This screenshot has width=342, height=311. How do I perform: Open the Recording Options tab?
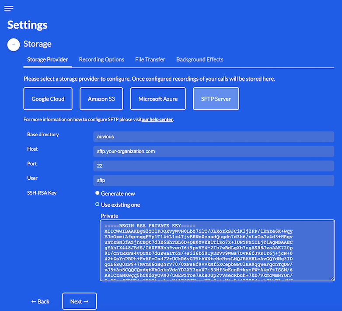pyautogui.click(x=101, y=59)
